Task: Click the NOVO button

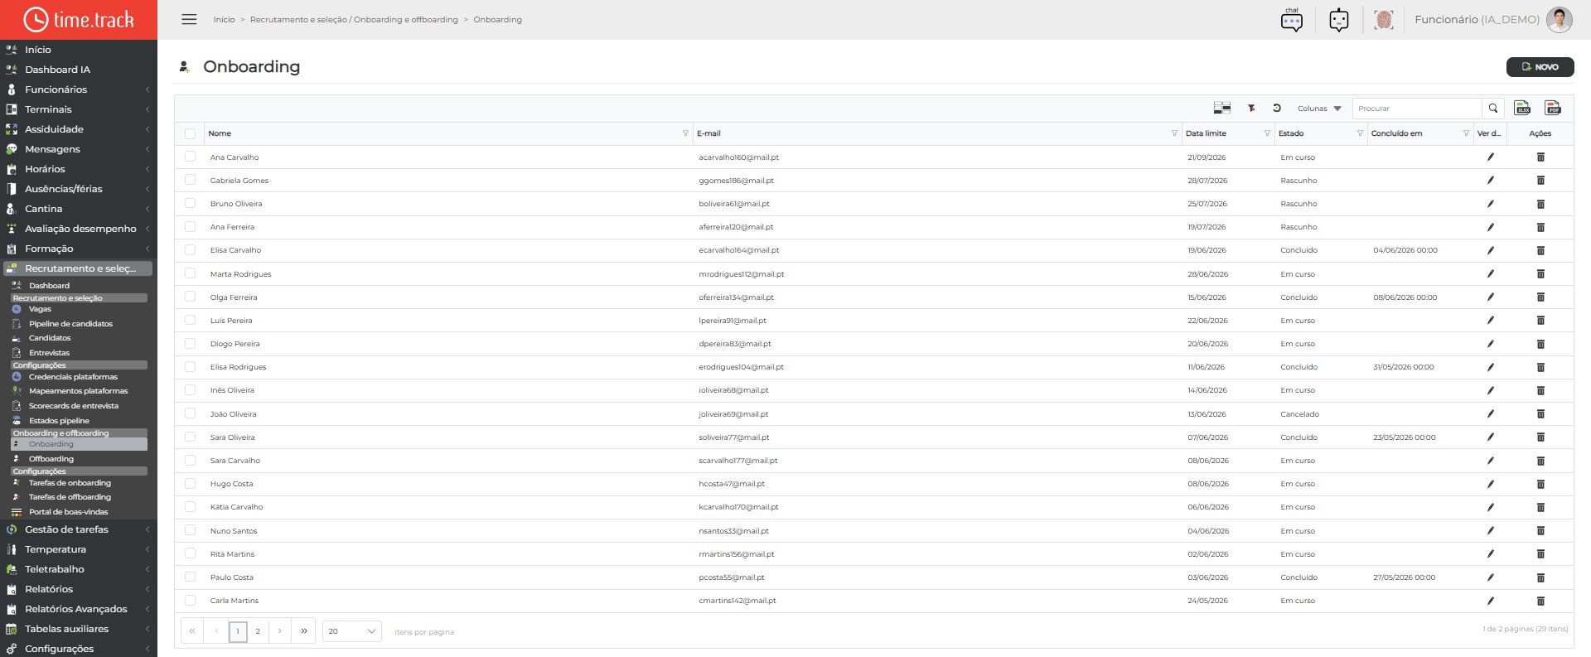Action: [x=1540, y=67]
